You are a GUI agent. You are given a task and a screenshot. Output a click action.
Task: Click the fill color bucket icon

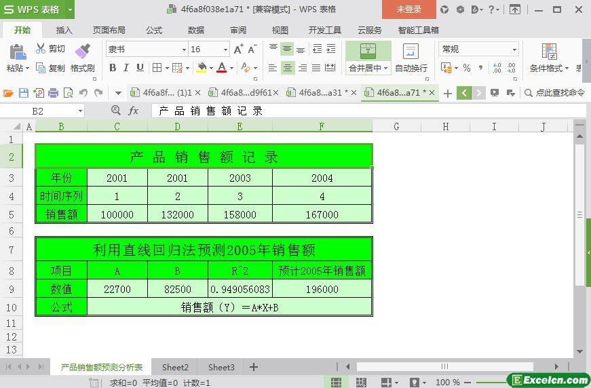pyautogui.click(x=202, y=68)
